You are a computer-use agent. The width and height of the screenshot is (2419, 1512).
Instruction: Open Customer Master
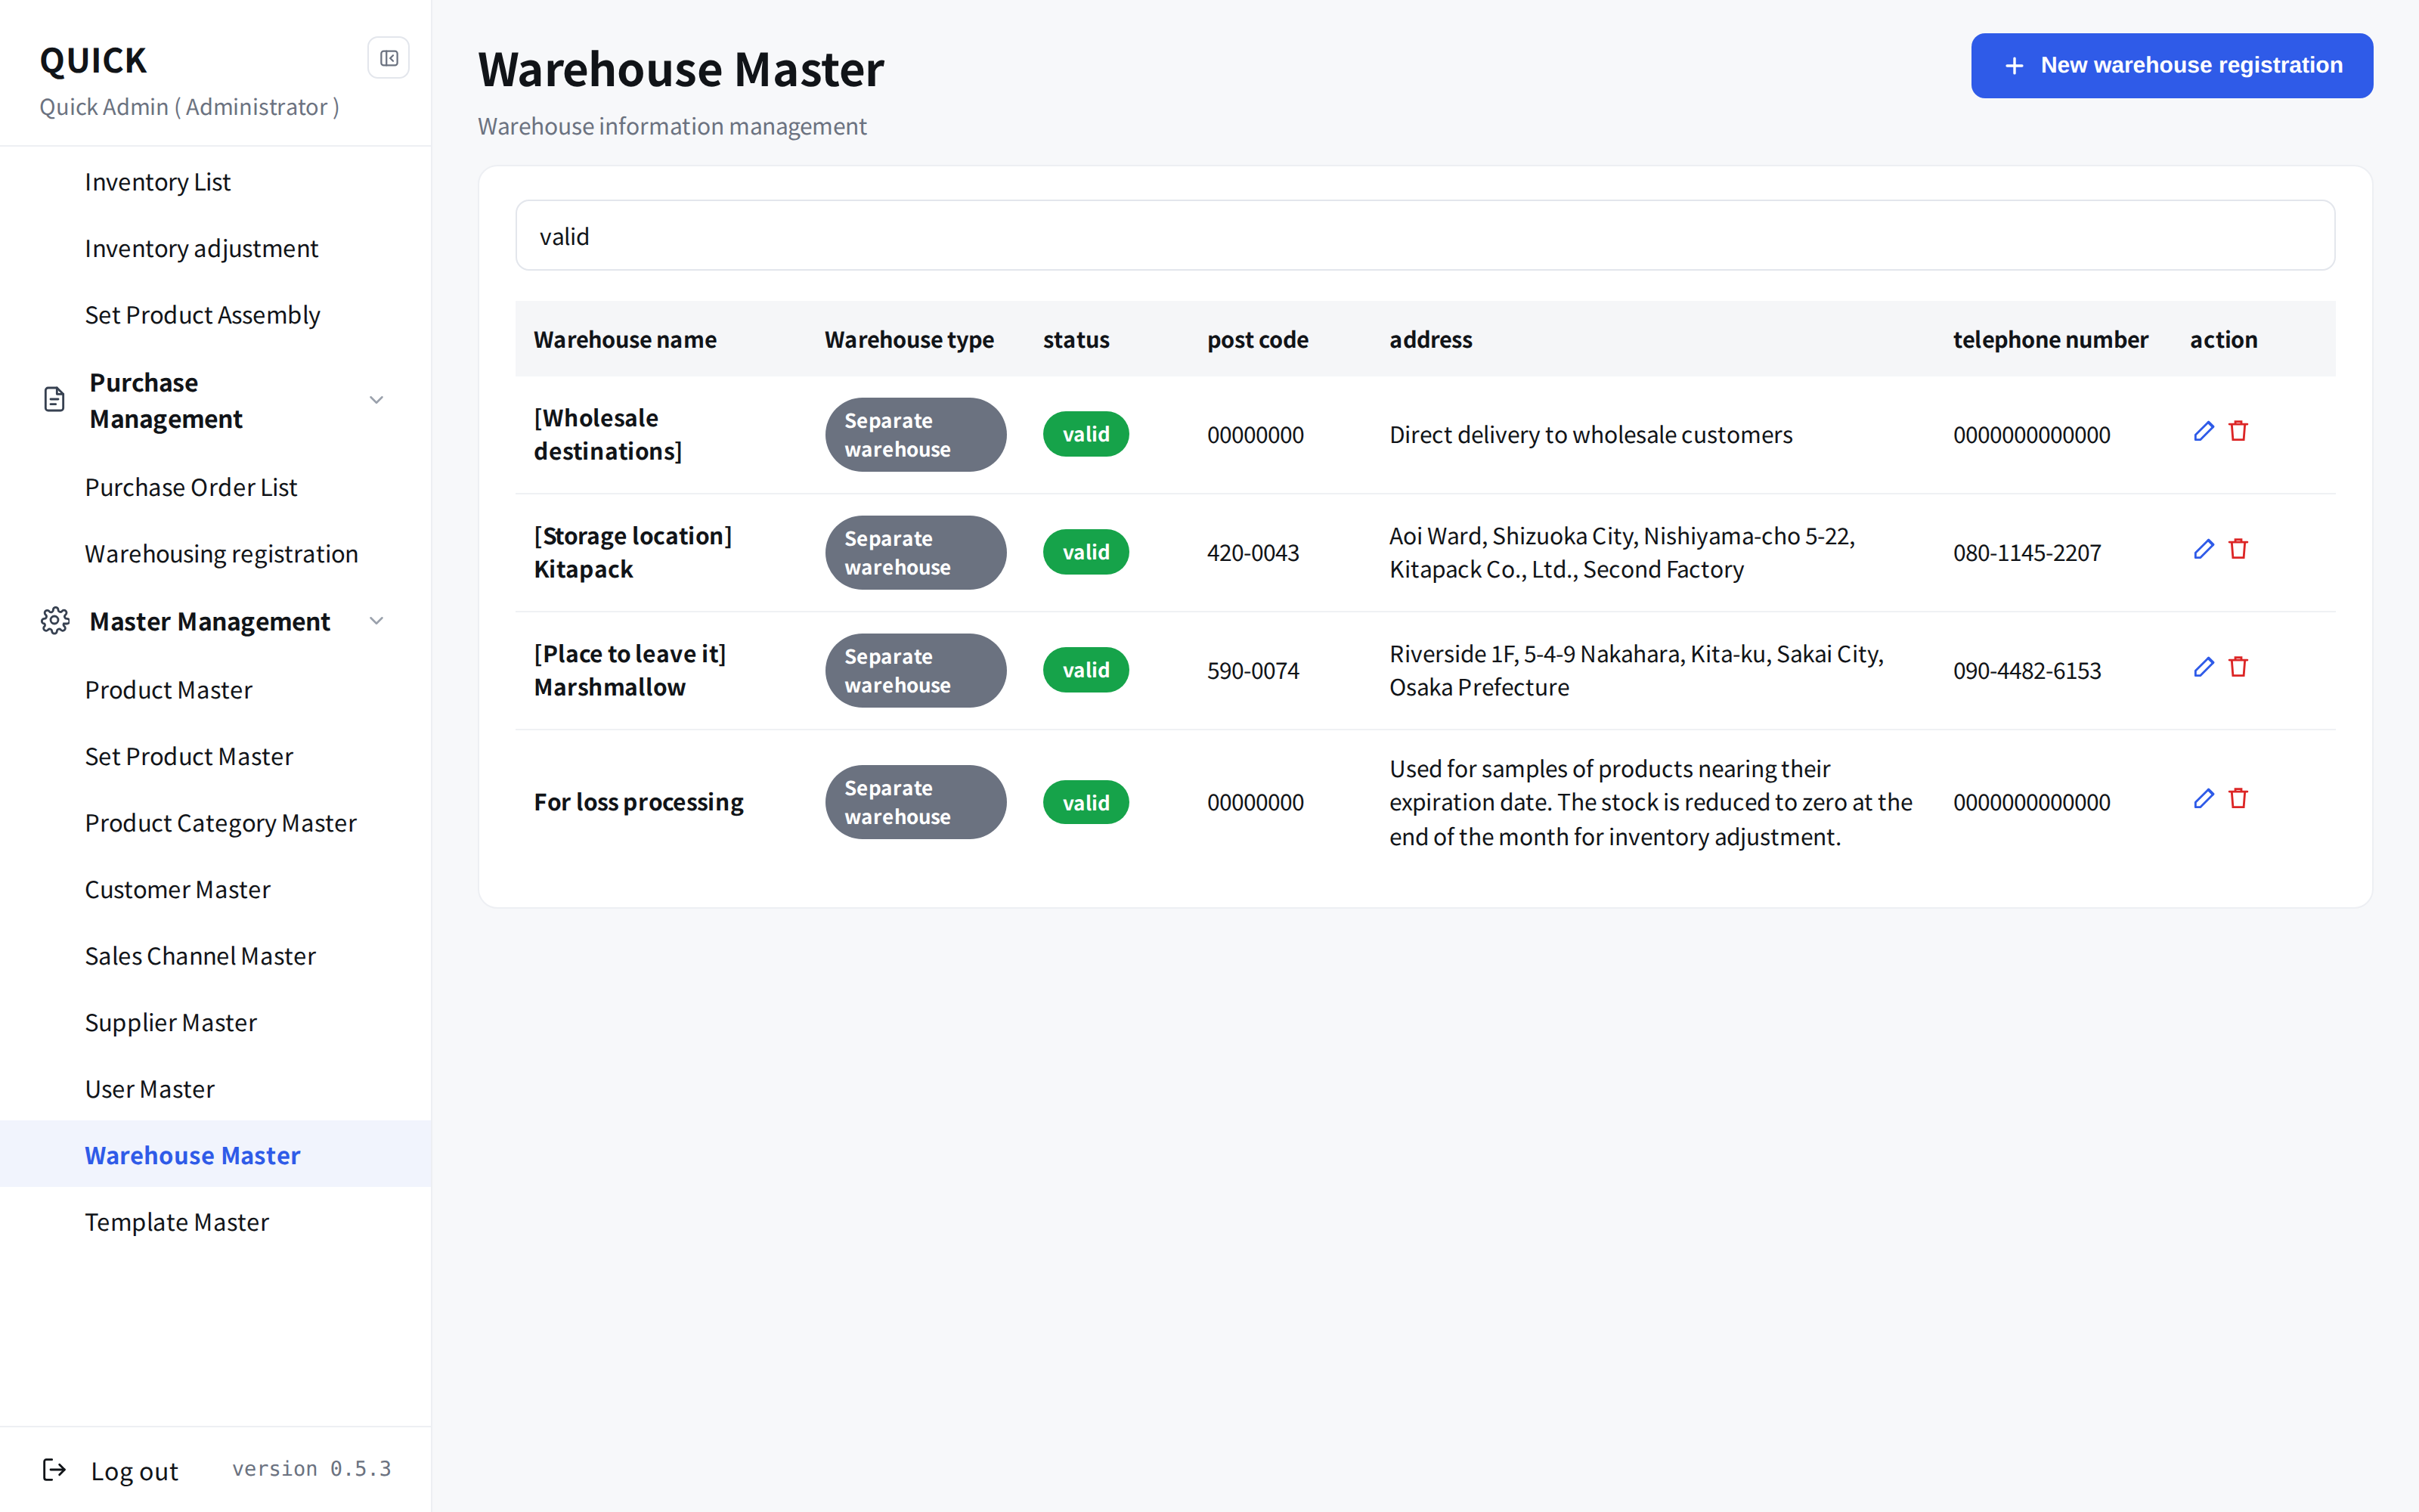(178, 889)
